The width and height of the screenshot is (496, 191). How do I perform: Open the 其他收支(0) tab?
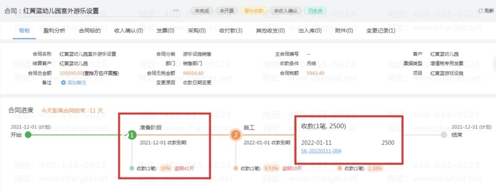270,31
